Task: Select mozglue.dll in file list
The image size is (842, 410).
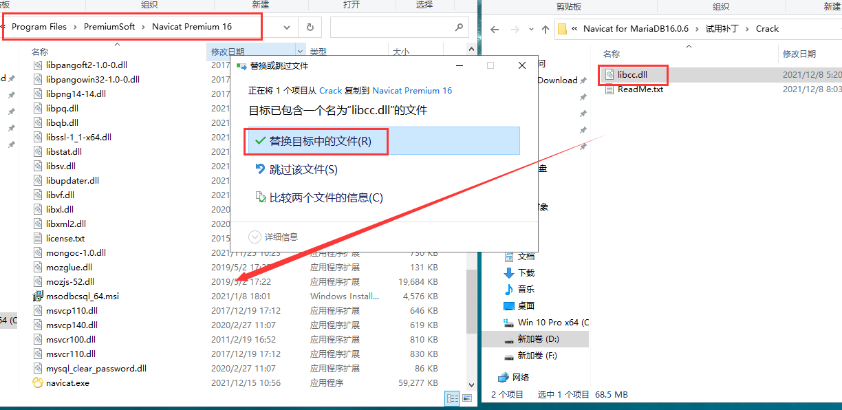Action: 69,267
